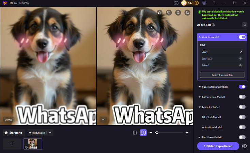The height and width of the screenshot is (153, 250).
Task: Add more credits with plus coin icon
Action: tap(197, 3)
